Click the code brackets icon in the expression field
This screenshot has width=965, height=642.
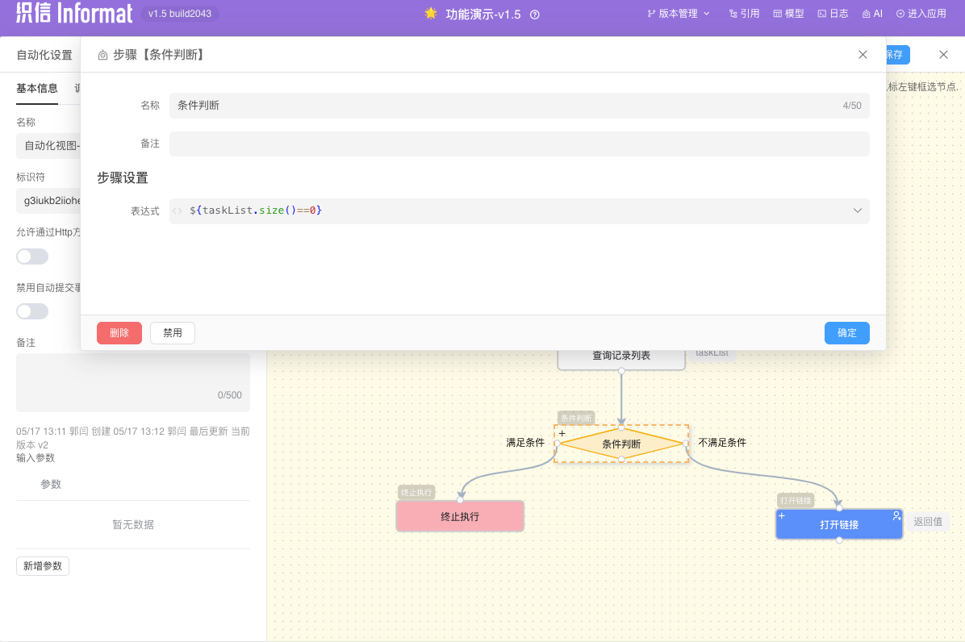(178, 211)
